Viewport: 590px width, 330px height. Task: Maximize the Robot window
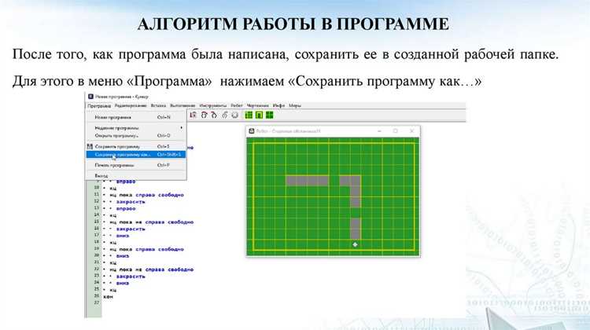[396, 130]
